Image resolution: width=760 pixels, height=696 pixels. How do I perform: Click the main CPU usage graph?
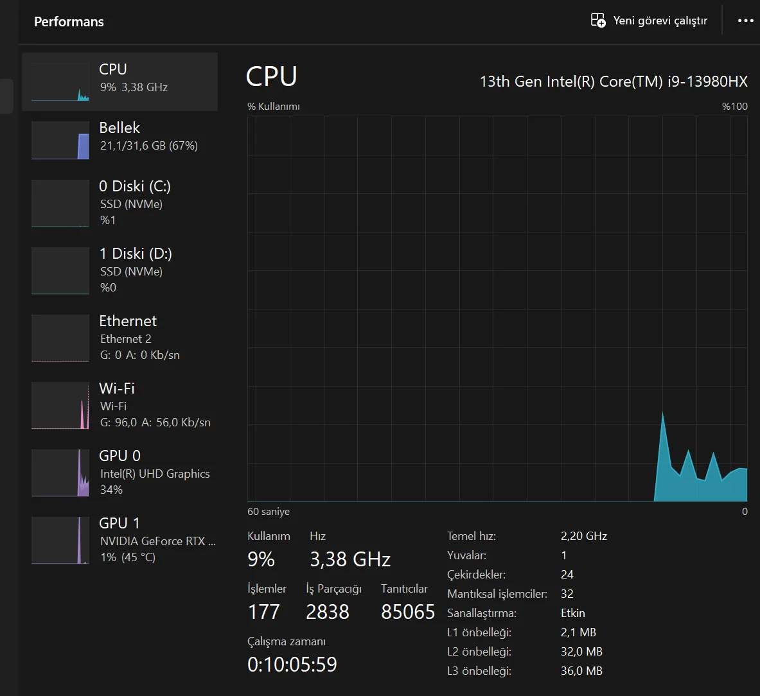pos(497,309)
